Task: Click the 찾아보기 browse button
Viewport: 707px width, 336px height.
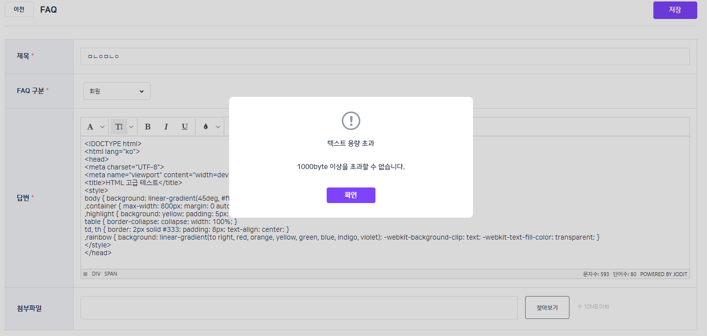Action: pyautogui.click(x=547, y=307)
